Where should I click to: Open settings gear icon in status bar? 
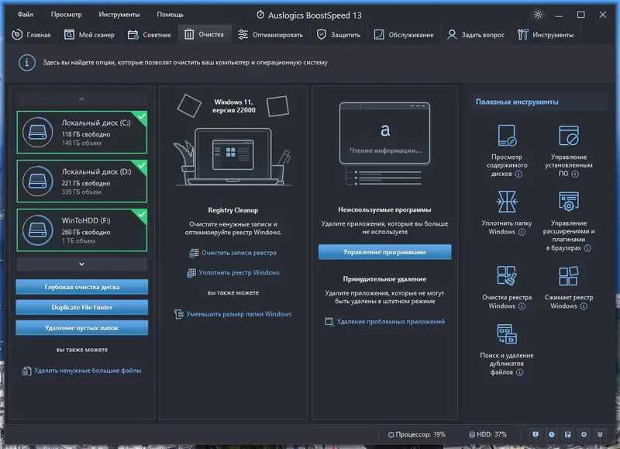584,434
